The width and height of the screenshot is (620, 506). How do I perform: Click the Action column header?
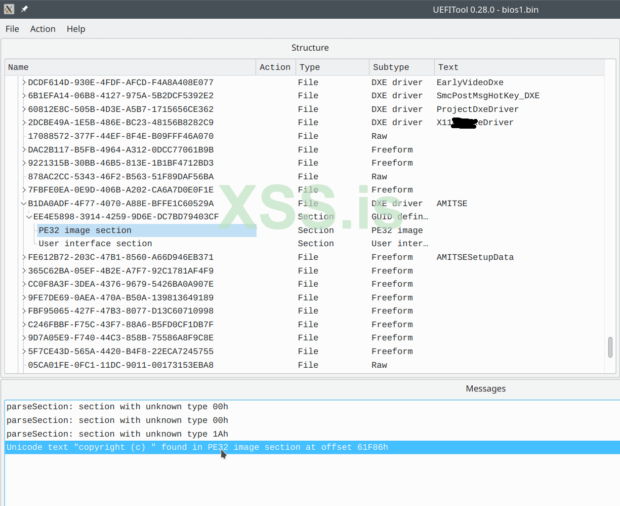(275, 67)
